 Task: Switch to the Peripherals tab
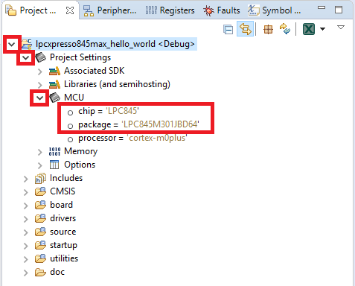point(109,10)
